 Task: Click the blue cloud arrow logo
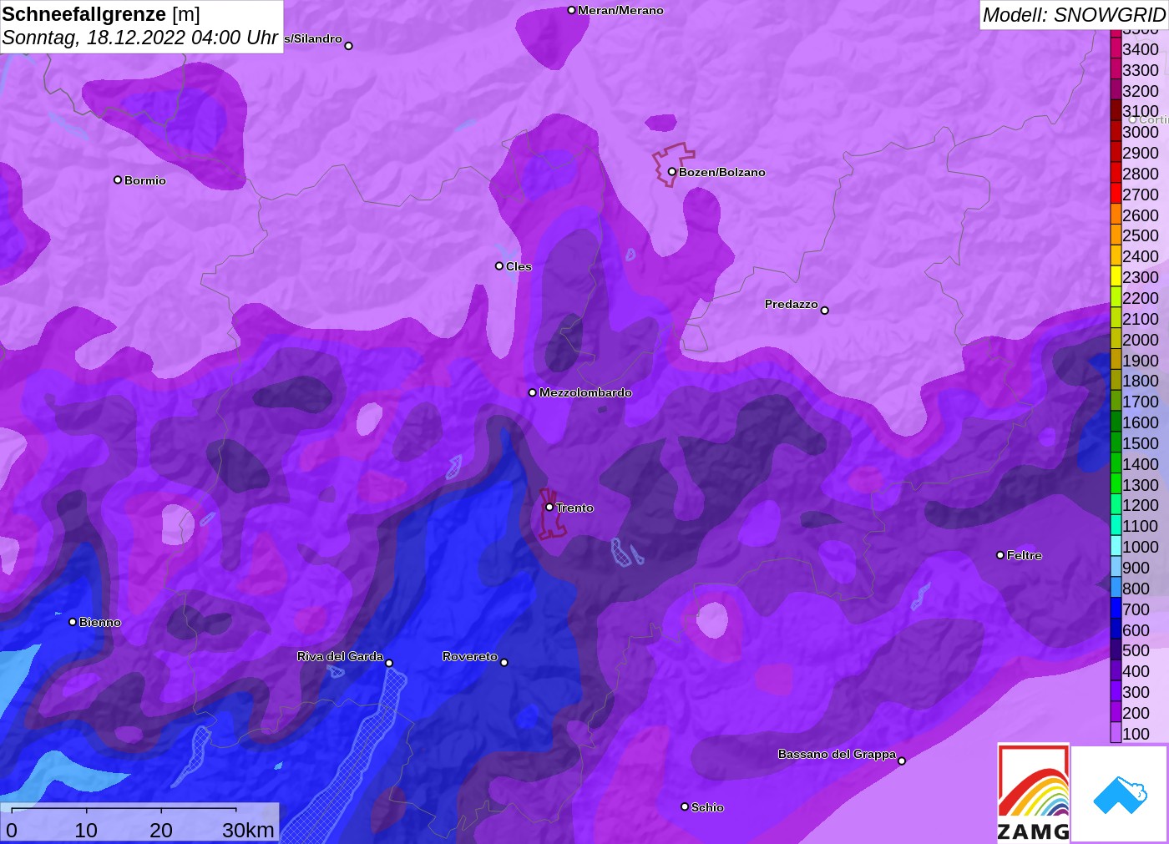point(1120,795)
